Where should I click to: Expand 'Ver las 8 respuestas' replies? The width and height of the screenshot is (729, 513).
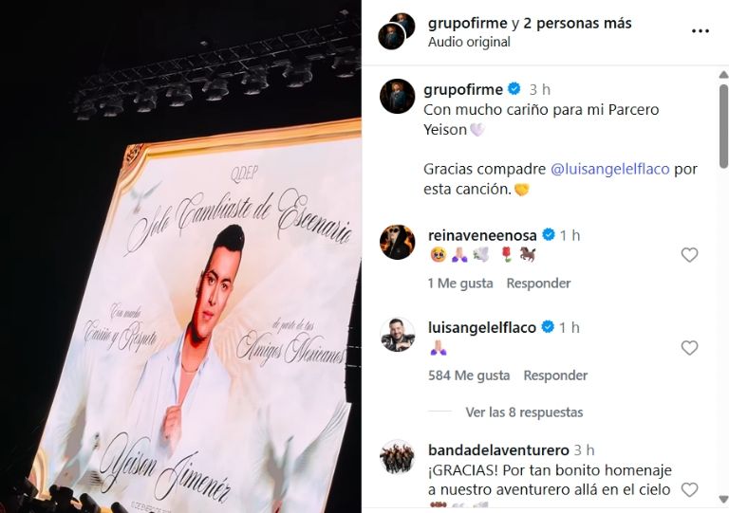[x=524, y=412]
